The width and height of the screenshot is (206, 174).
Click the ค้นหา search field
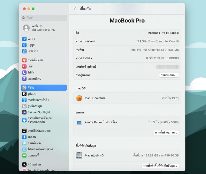[x=44, y=18]
